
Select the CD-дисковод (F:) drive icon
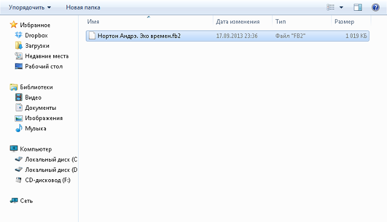[19, 180]
